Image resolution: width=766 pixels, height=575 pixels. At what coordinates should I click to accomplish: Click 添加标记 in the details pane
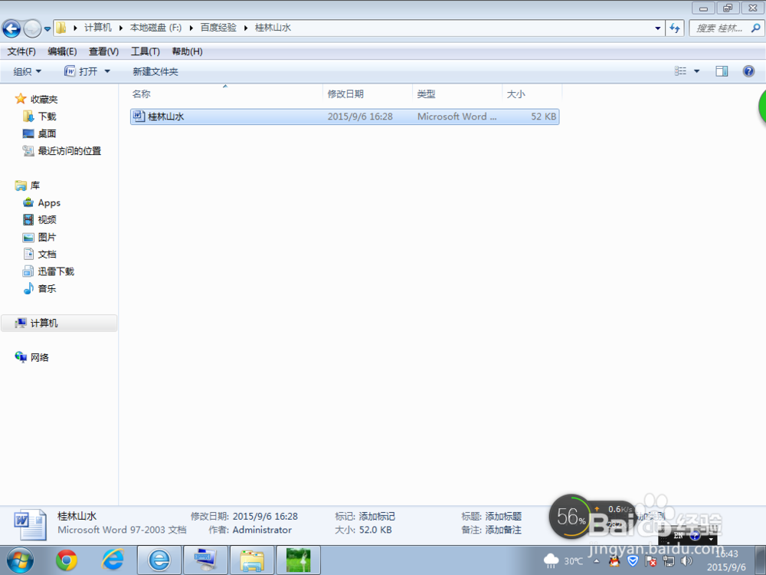pyautogui.click(x=377, y=516)
